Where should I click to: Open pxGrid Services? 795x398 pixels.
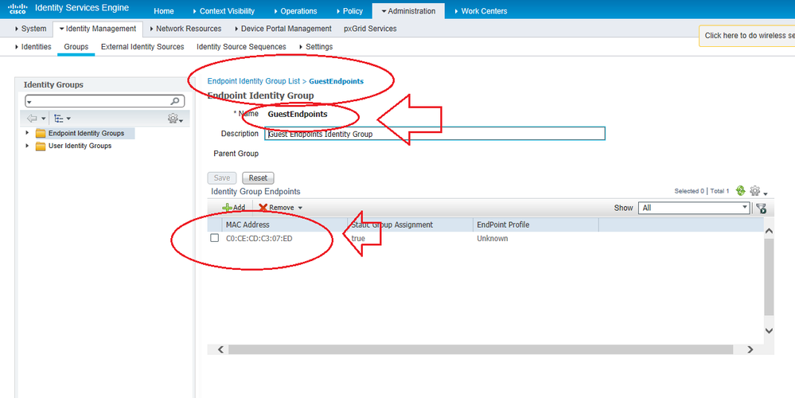(370, 29)
